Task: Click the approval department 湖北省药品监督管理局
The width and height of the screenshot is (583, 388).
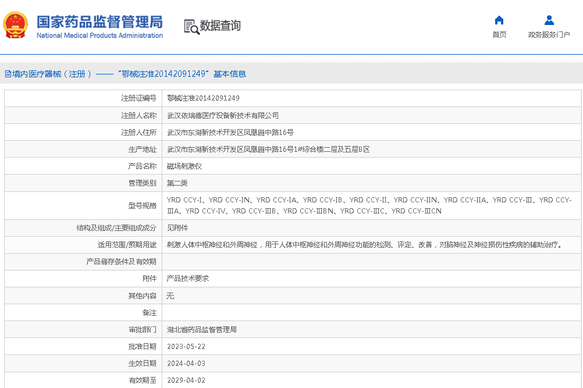Action: [202, 330]
